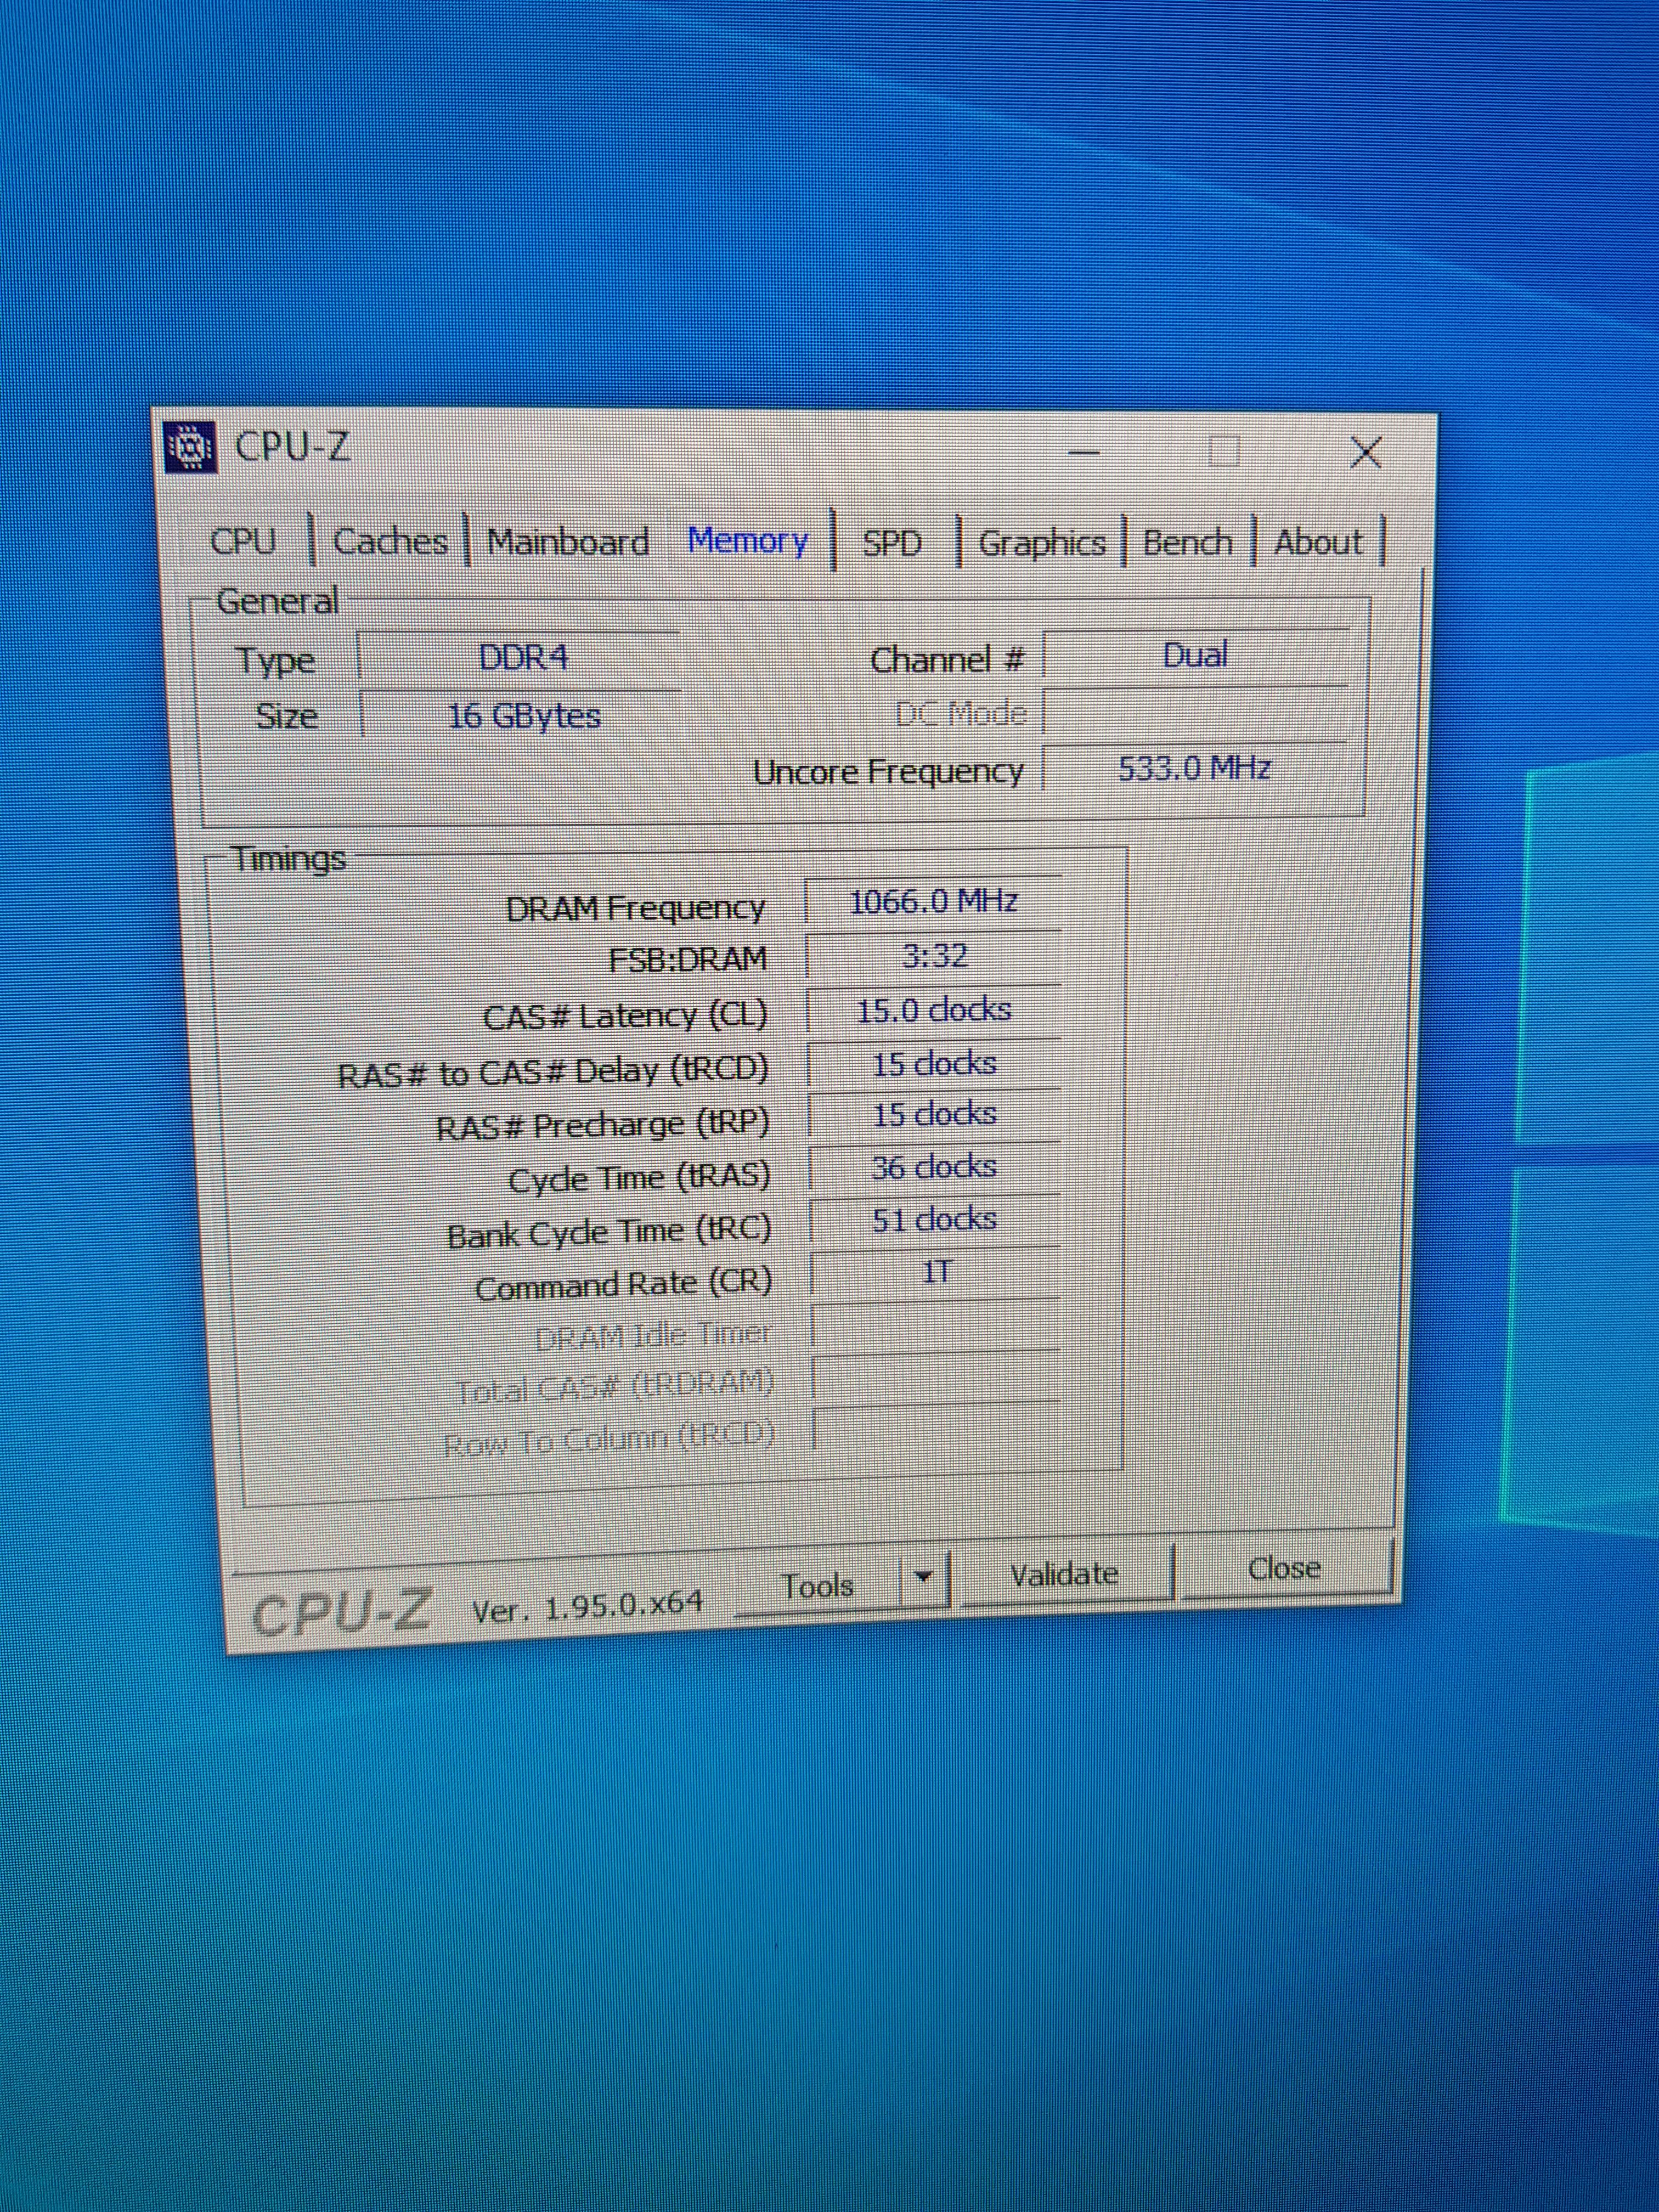Open the Caches tab
Image resolution: width=1659 pixels, height=2212 pixels.
point(390,542)
